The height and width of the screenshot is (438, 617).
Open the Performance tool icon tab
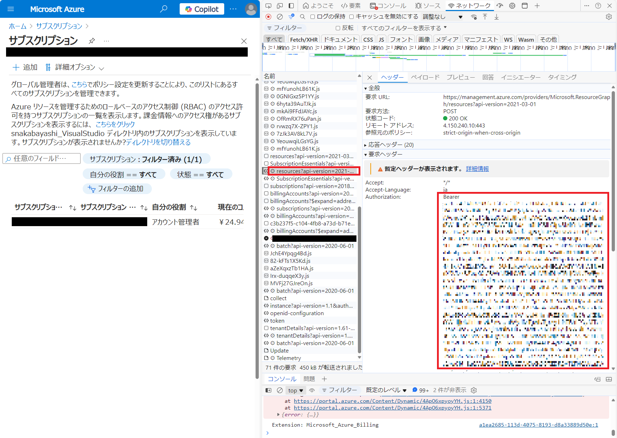(x=500, y=6)
